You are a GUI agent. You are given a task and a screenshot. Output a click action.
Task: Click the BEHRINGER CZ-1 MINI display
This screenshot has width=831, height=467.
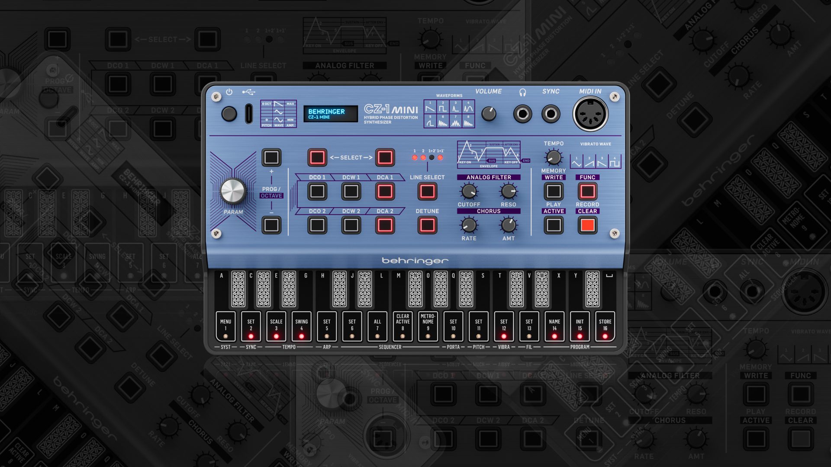[330, 114]
